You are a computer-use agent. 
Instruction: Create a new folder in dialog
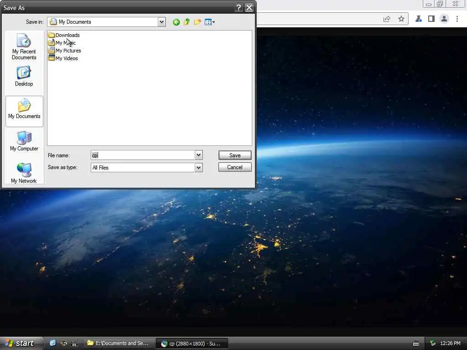(197, 22)
